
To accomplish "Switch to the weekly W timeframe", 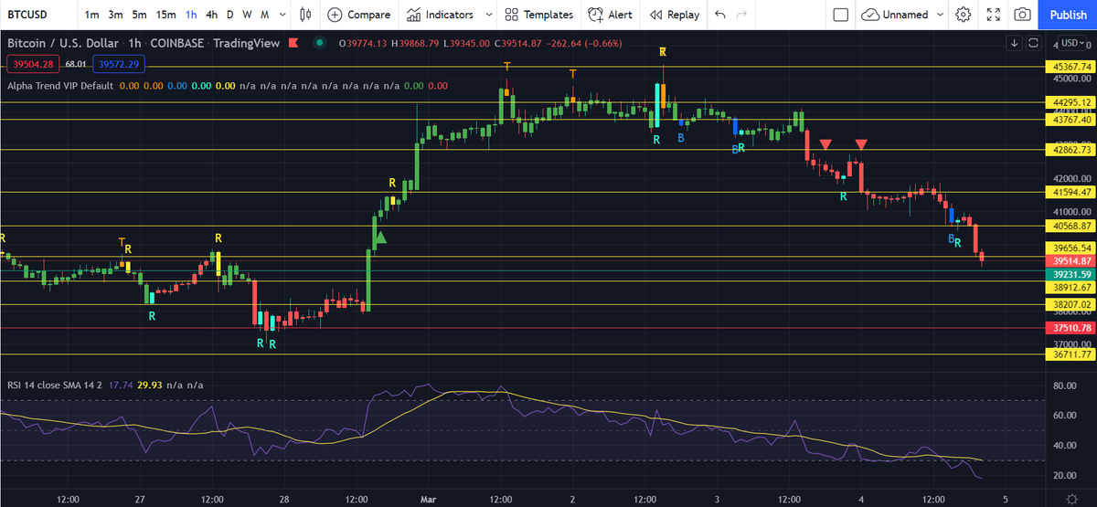I will coord(247,15).
